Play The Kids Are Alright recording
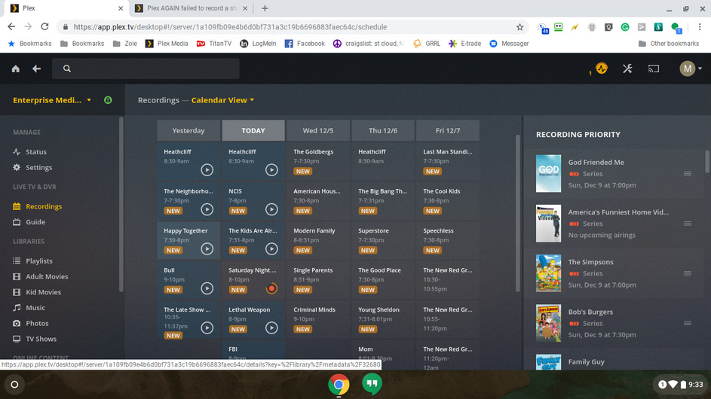Screen dimensions: 711x399 [271, 248]
